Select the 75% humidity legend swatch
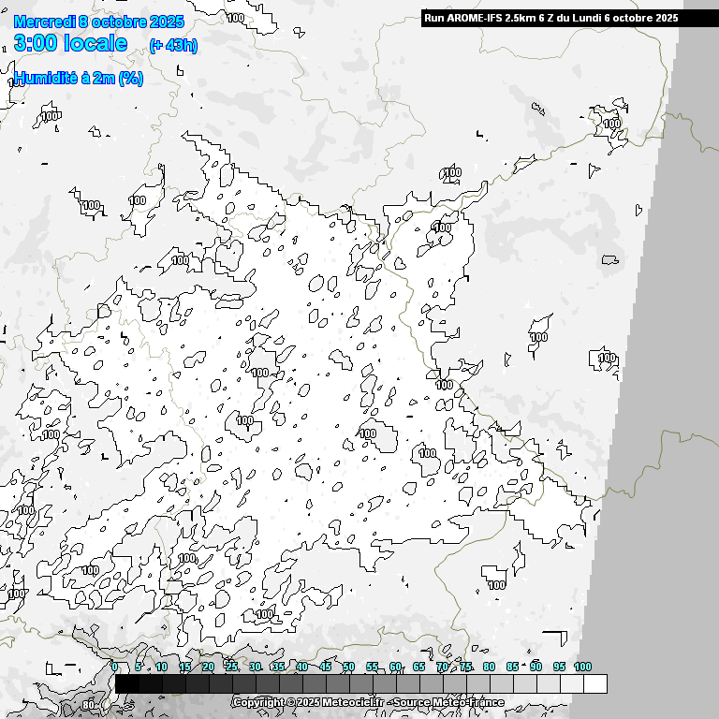 [x=478, y=684]
